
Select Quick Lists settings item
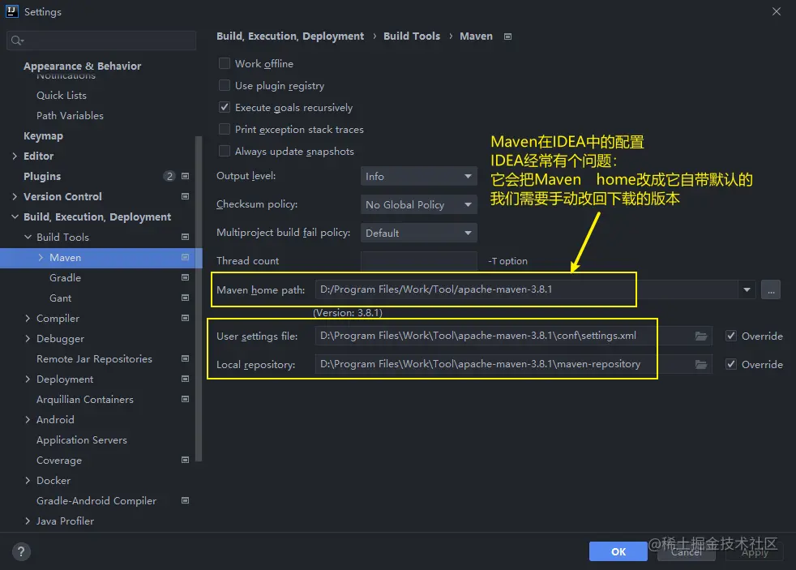click(x=62, y=96)
